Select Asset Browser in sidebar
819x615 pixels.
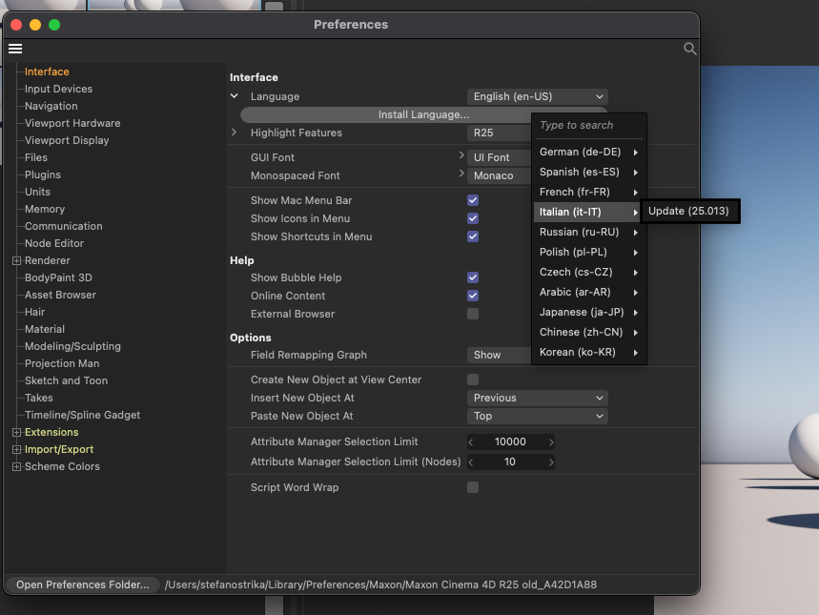point(61,295)
